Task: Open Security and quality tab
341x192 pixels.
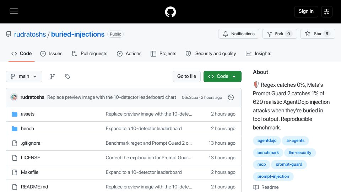Action: click(x=211, y=54)
